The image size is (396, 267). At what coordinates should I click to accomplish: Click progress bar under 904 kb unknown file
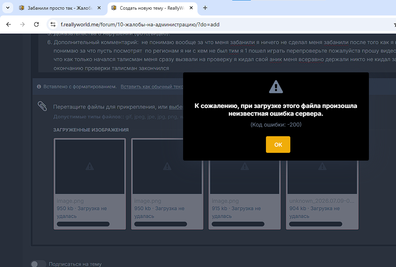point(315,224)
